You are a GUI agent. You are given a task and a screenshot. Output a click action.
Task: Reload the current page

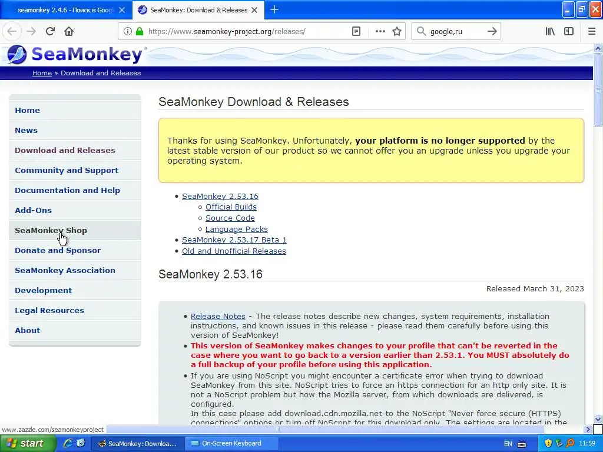[50, 31]
